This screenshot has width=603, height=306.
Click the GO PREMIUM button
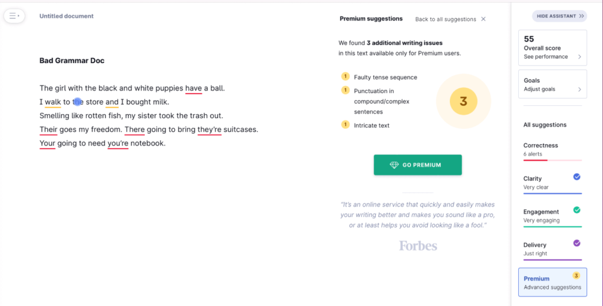coord(418,165)
